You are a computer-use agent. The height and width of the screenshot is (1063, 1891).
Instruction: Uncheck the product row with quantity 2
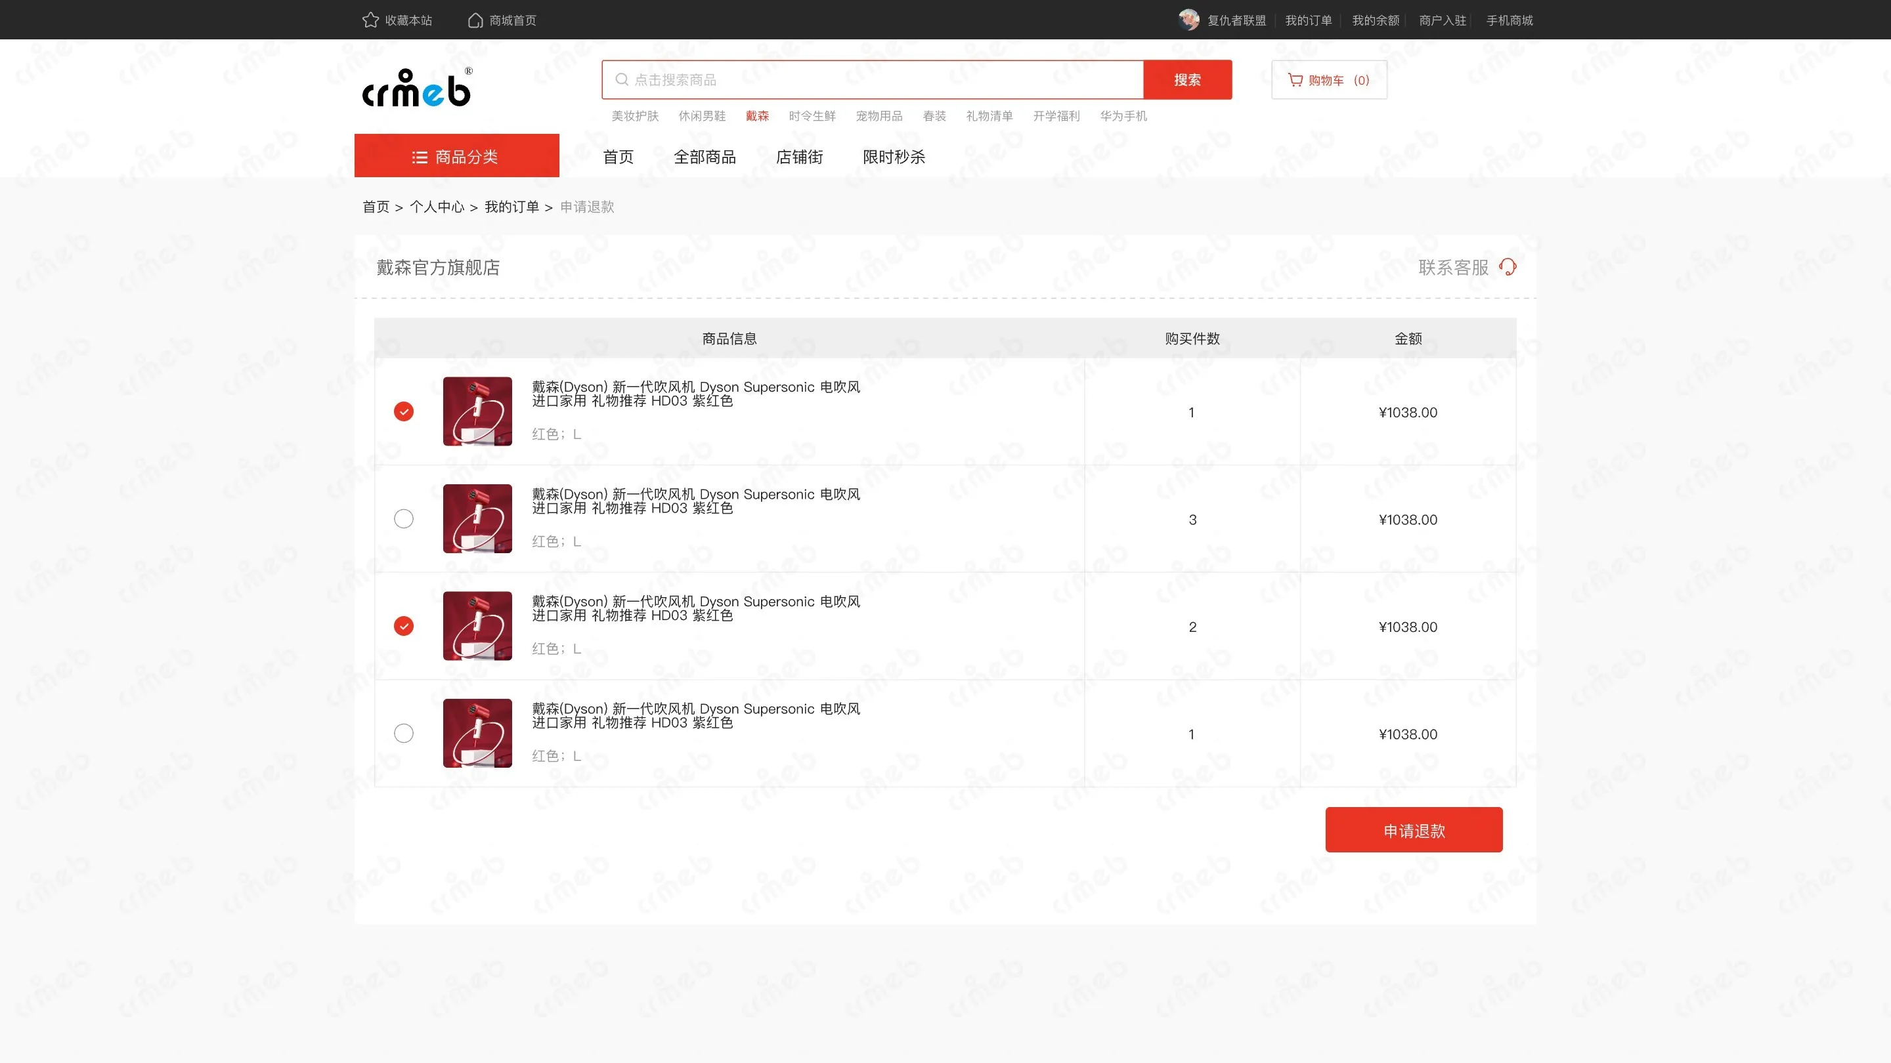(x=404, y=626)
